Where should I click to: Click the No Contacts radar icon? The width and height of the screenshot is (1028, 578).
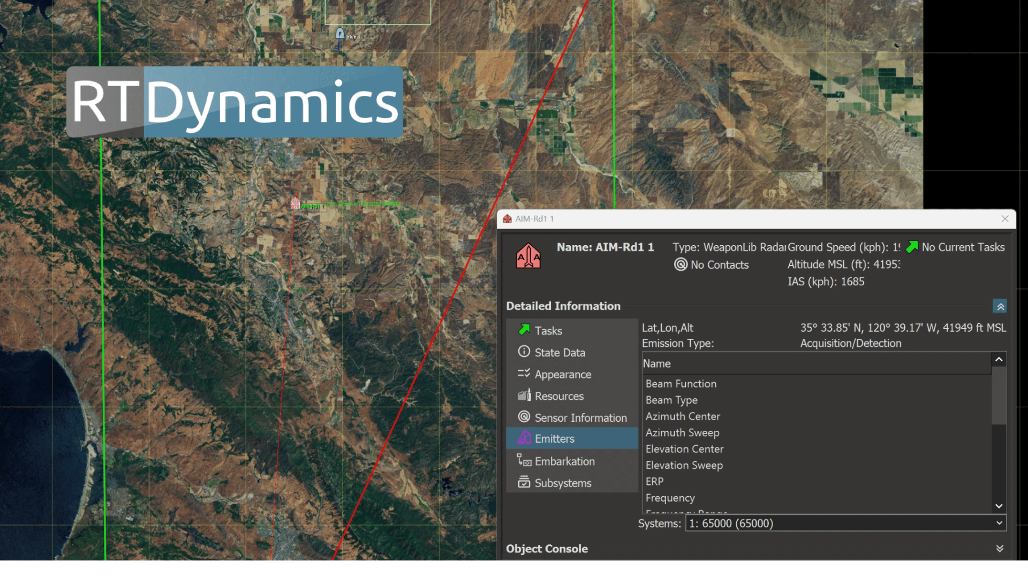[681, 264]
